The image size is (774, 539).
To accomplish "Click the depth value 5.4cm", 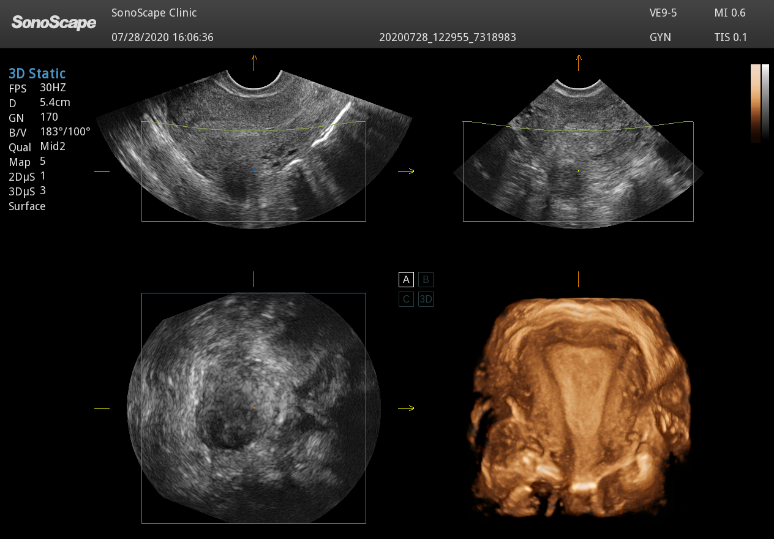I will tap(55, 102).
